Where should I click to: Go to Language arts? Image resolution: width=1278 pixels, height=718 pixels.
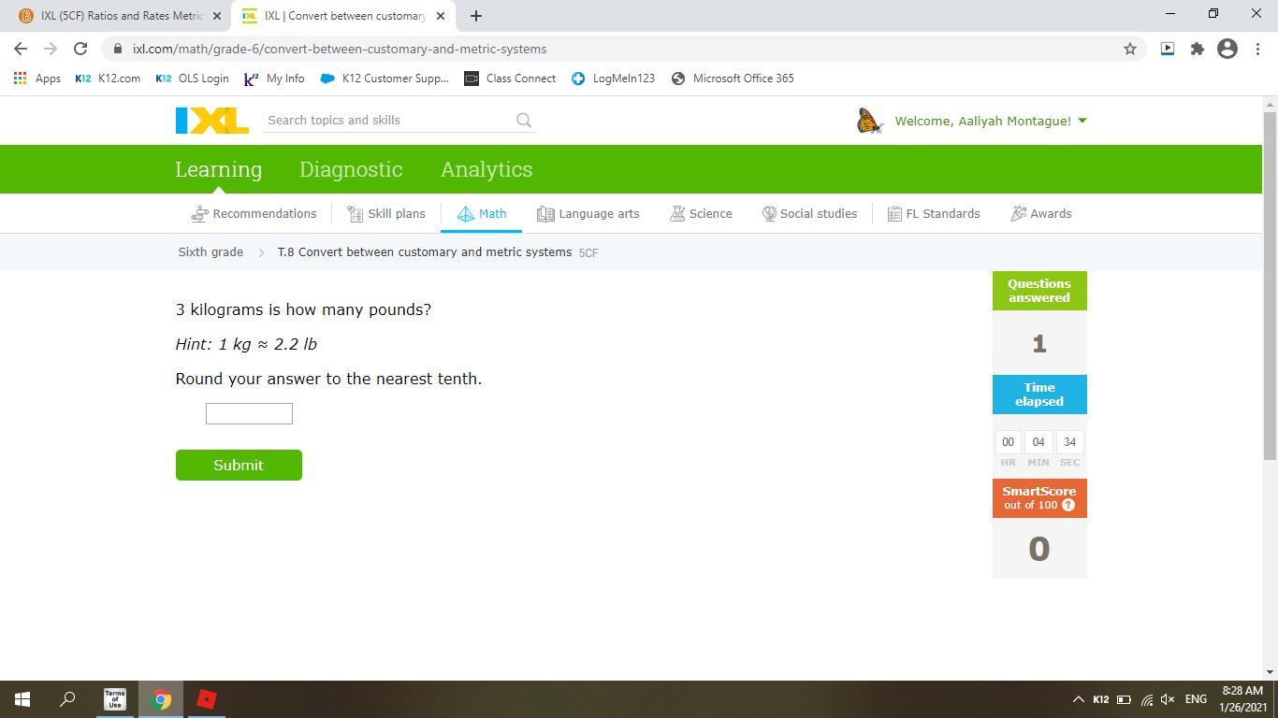(588, 214)
